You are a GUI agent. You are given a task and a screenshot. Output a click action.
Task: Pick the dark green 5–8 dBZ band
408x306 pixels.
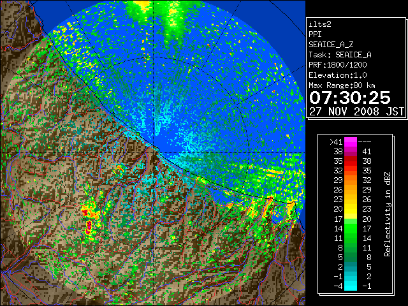pyautogui.click(x=351, y=257)
